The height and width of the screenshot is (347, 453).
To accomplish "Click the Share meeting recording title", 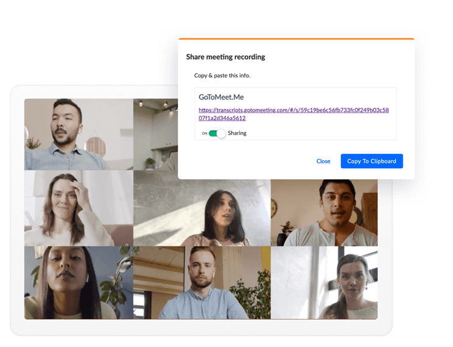I will click(225, 57).
